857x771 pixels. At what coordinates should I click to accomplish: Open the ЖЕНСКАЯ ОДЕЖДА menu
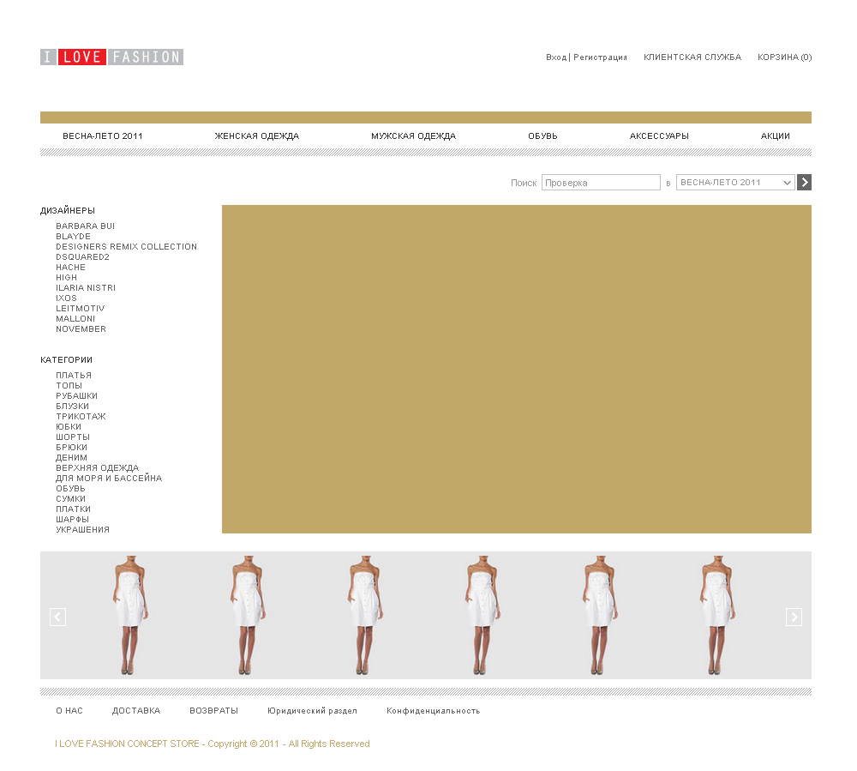pos(256,136)
